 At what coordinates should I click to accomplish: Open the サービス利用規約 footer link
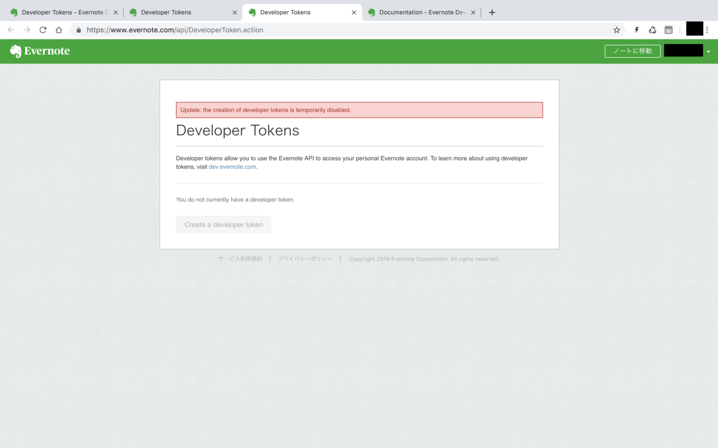[240, 259]
